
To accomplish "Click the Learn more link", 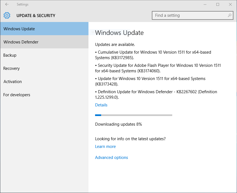I will coord(105,147).
